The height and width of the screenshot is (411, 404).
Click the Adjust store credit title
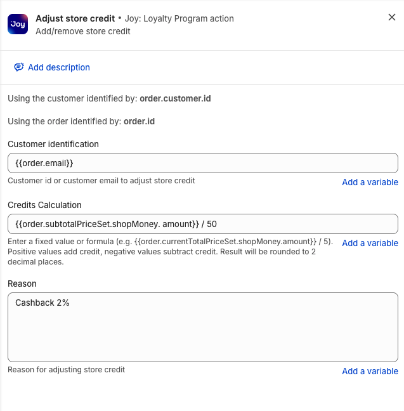(75, 18)
